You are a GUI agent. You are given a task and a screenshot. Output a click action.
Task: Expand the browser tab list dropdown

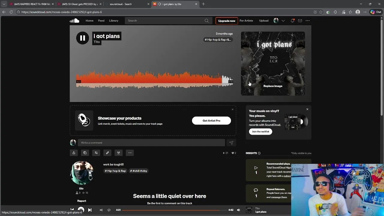click(x=4, y=4)
